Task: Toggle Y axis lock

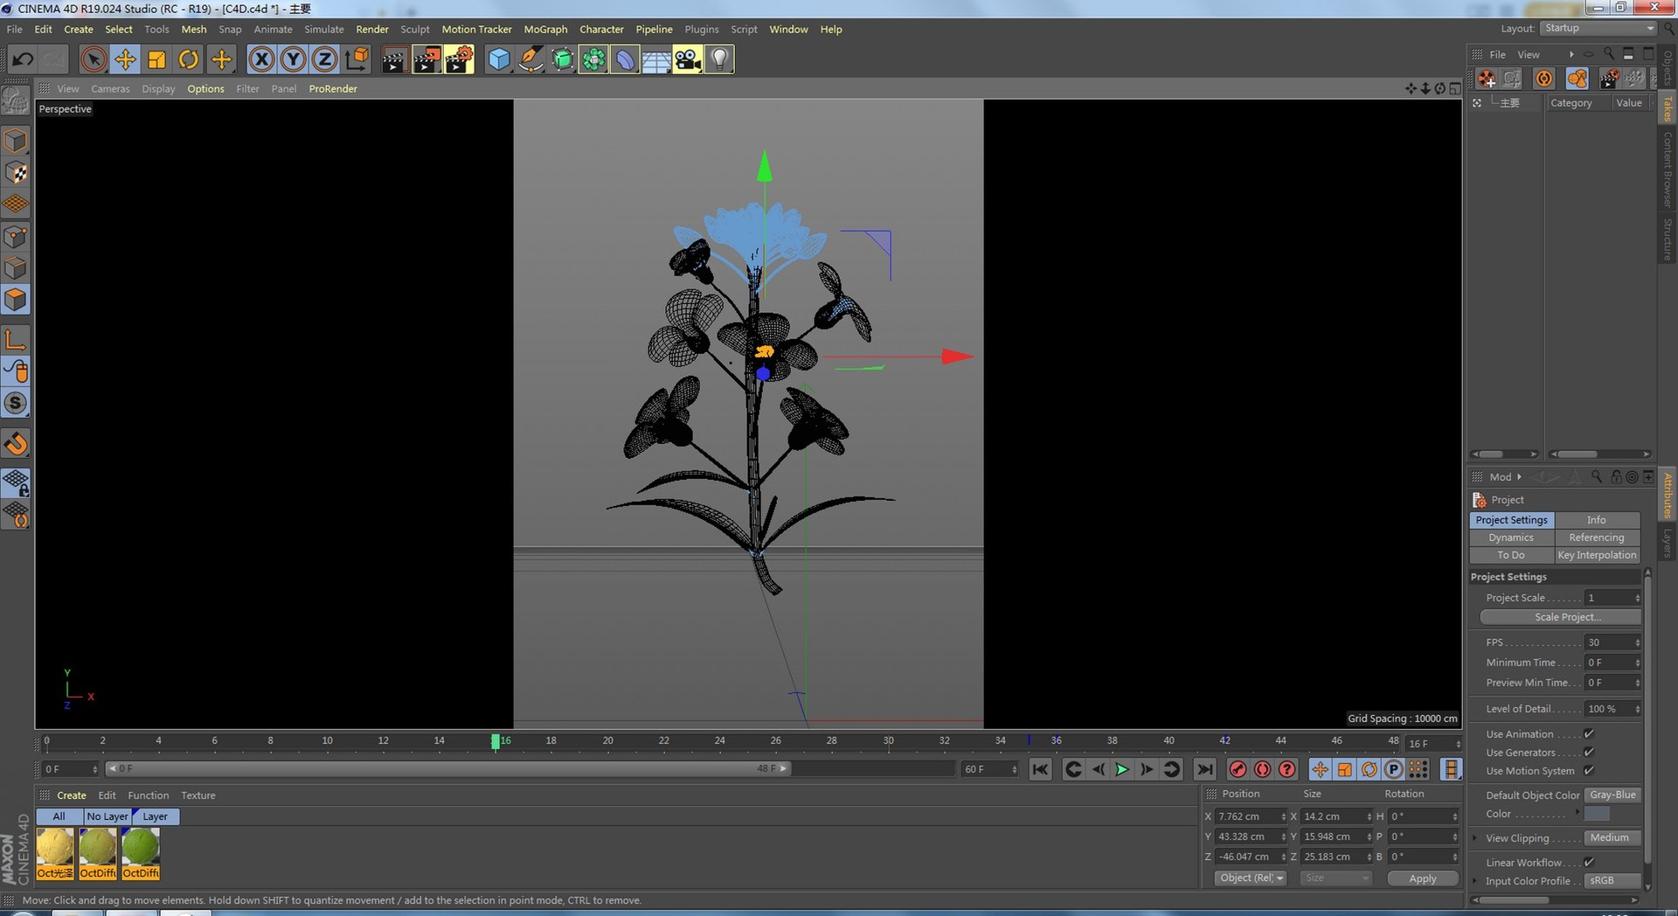Action: (293, 59)
